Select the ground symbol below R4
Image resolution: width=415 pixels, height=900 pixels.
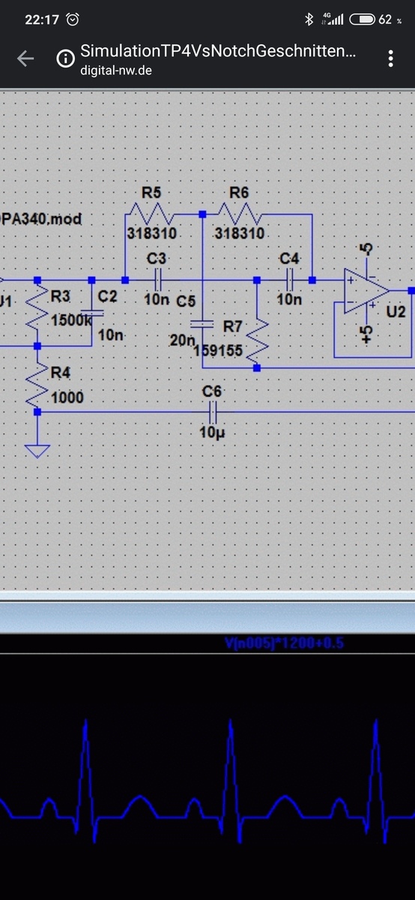(37, 451)
